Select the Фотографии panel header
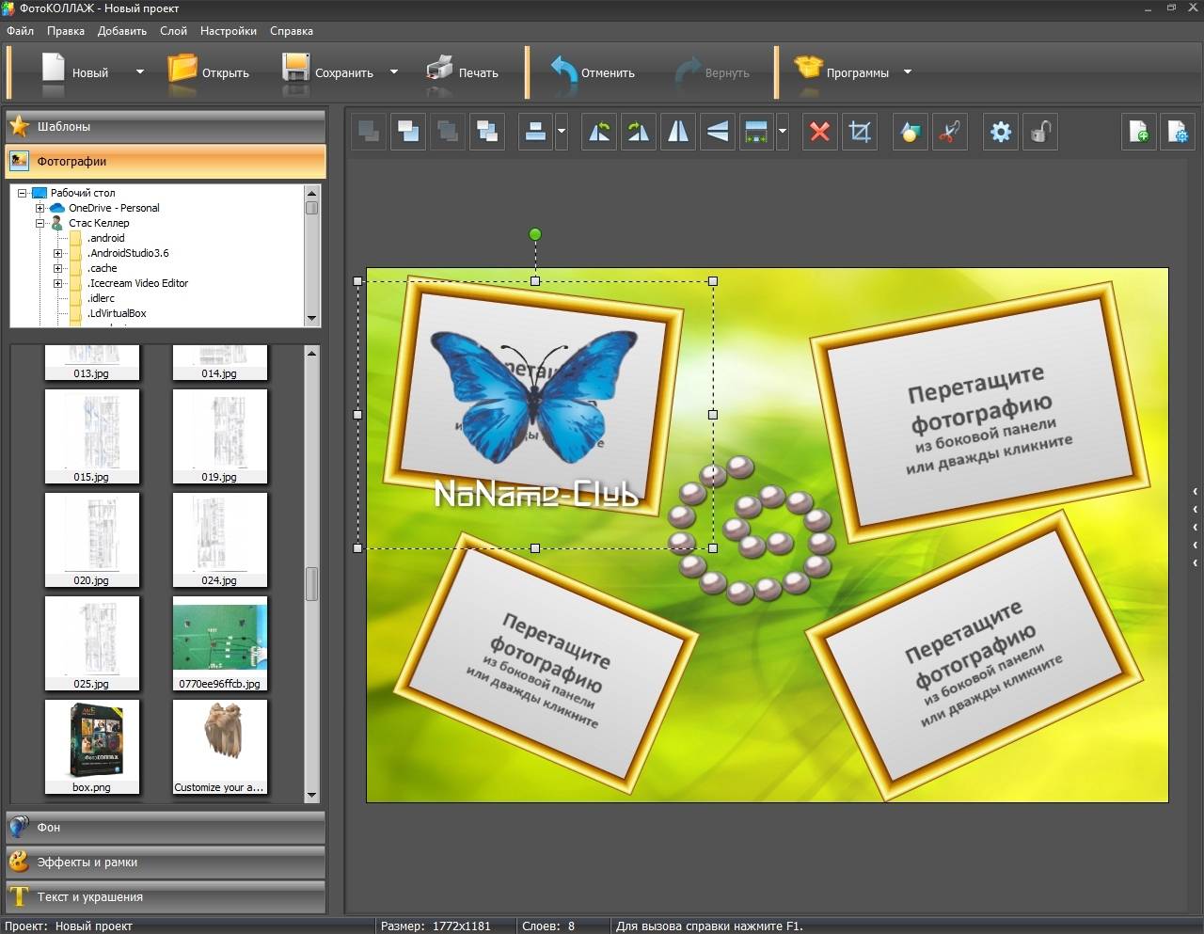1204x934 pixels. (166, 161)
